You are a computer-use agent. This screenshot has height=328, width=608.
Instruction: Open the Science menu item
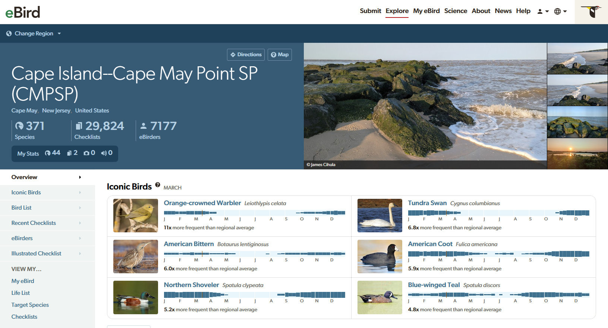pyautogui.click(x=456, y=11)
